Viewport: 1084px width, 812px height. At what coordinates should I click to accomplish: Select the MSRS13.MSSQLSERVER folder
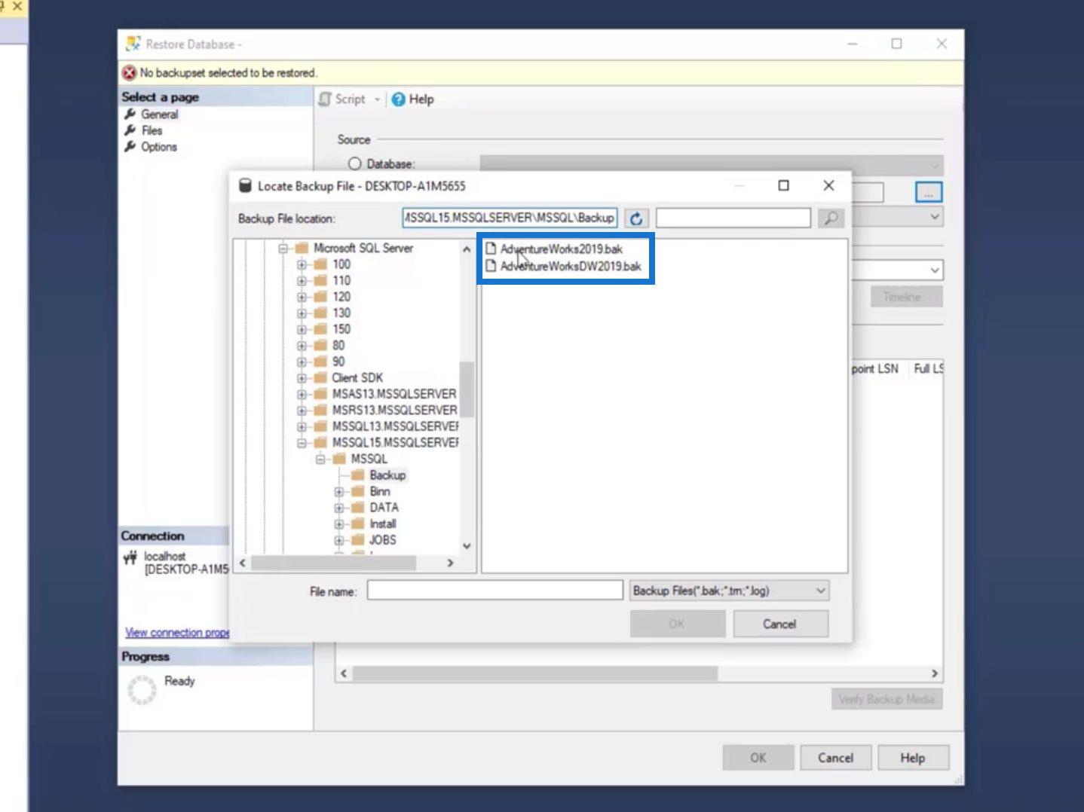click(394, 411)
